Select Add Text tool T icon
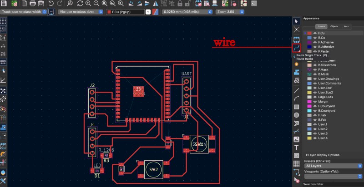The width and height of the screenshot is (364, 187). (x=297, y=148)
